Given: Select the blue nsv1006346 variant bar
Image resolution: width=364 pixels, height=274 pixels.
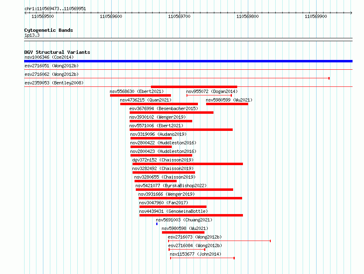Looking at the screenshot, I should coord(188,61).
